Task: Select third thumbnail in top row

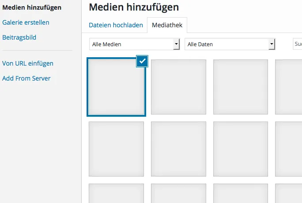Action: tap(241, 87)
